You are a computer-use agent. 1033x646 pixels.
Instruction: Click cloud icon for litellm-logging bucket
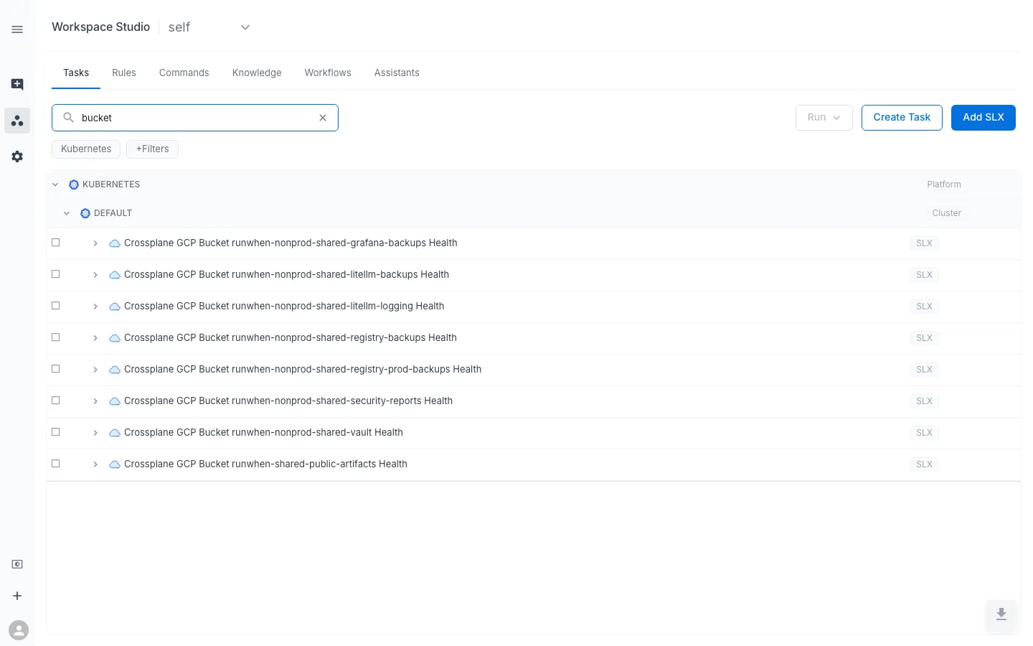115,306
